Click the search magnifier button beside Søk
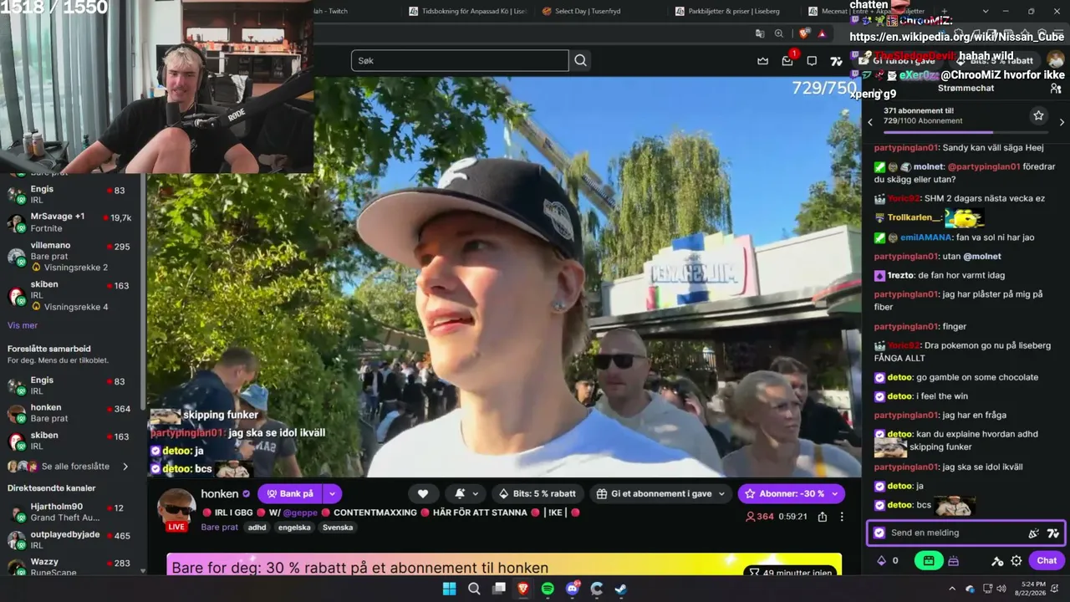Viewport: 1070px width, 602px height. click(581, 60)
